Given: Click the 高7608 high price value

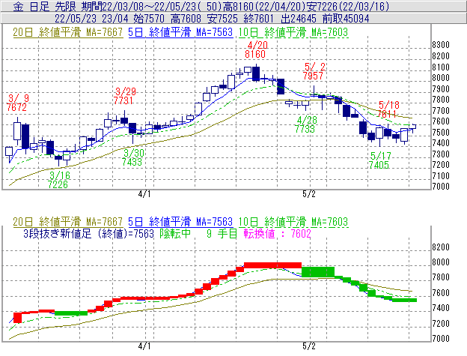Looking at the screenshot, I should click(186, 19).
